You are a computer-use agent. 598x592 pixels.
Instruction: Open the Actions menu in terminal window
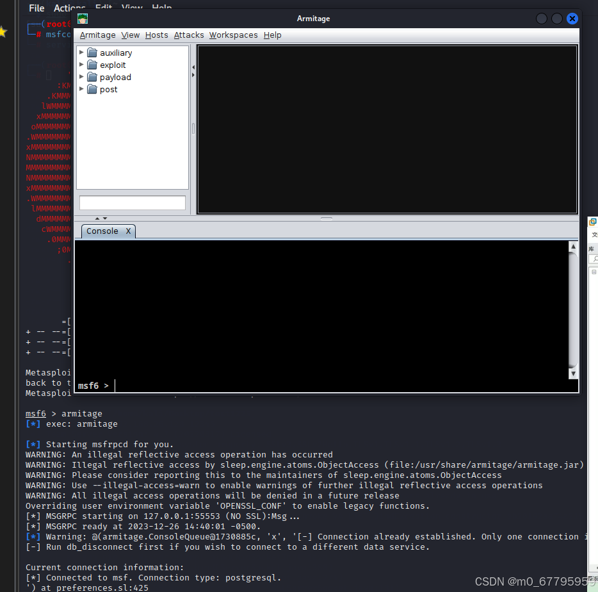click(x=69, y=8)
